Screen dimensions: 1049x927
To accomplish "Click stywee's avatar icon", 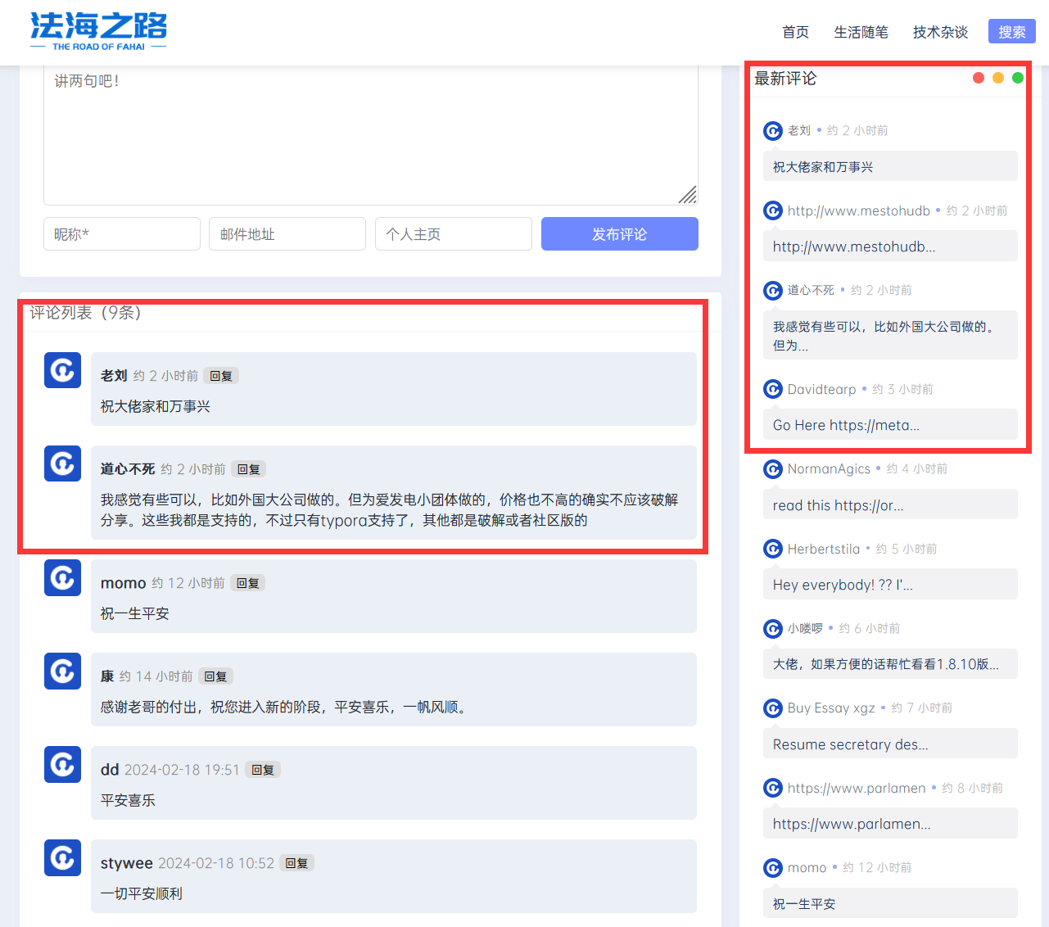I will click(x=62, y=857).
